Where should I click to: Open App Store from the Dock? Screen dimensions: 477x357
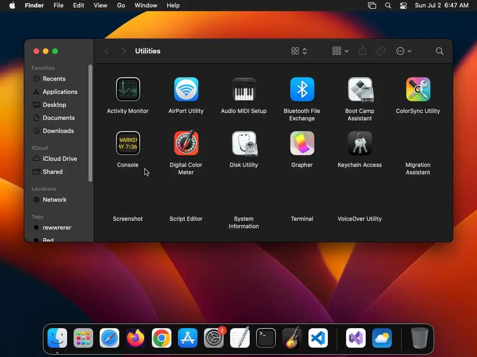click(x=188, y=338)
